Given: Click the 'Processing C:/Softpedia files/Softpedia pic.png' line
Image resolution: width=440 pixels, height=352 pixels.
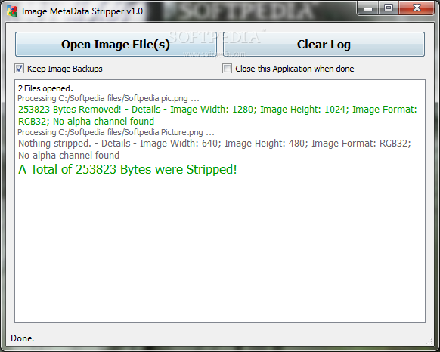Looking at the screenshot, I should [x=108, y=98].
